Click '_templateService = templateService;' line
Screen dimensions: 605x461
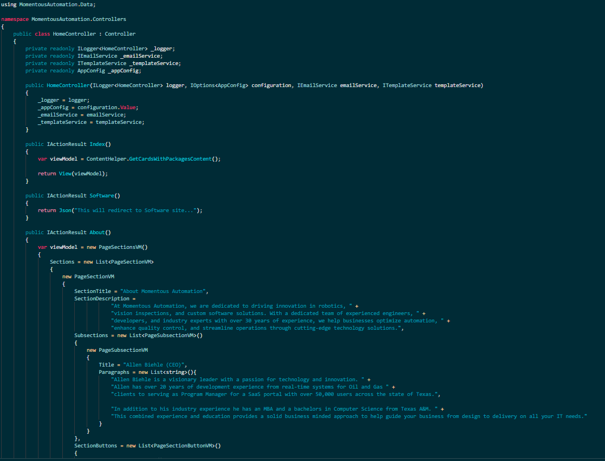[91, 122]
